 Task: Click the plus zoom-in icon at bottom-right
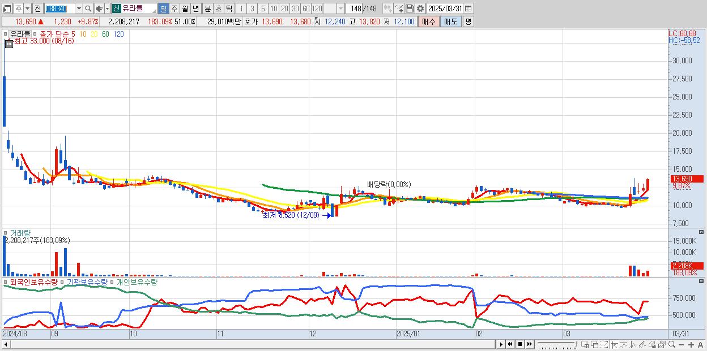[x=691, y=345]
